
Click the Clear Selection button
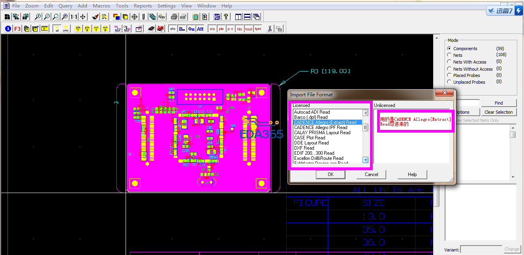[x=498, y=112]
